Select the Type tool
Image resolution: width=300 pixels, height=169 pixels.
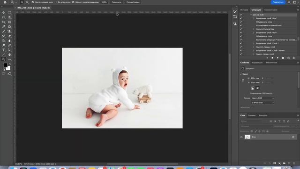(x=4, y=50)
